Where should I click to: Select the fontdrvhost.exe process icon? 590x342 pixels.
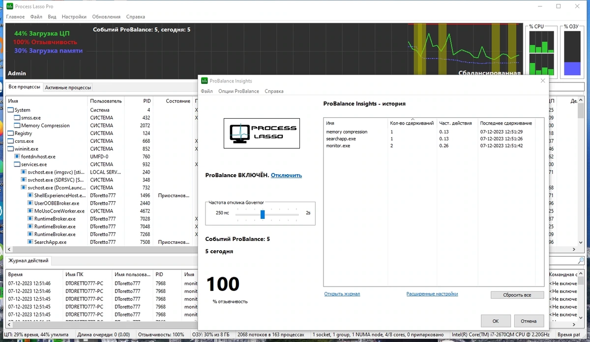[17, 157]
